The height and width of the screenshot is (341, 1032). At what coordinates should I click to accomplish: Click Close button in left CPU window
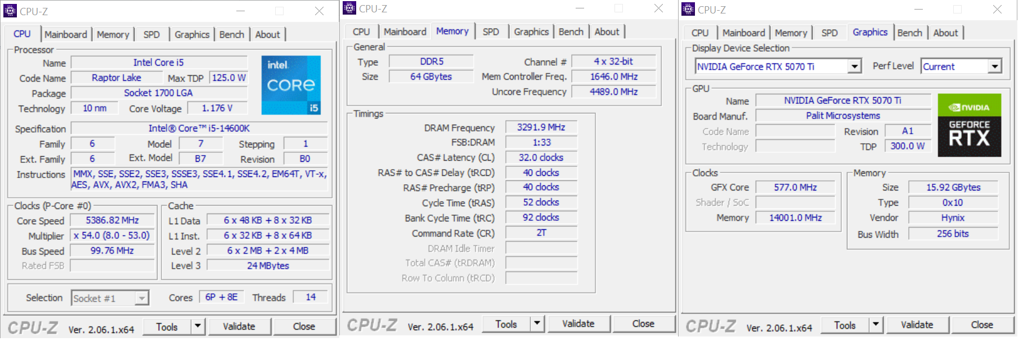coord(304,326)
